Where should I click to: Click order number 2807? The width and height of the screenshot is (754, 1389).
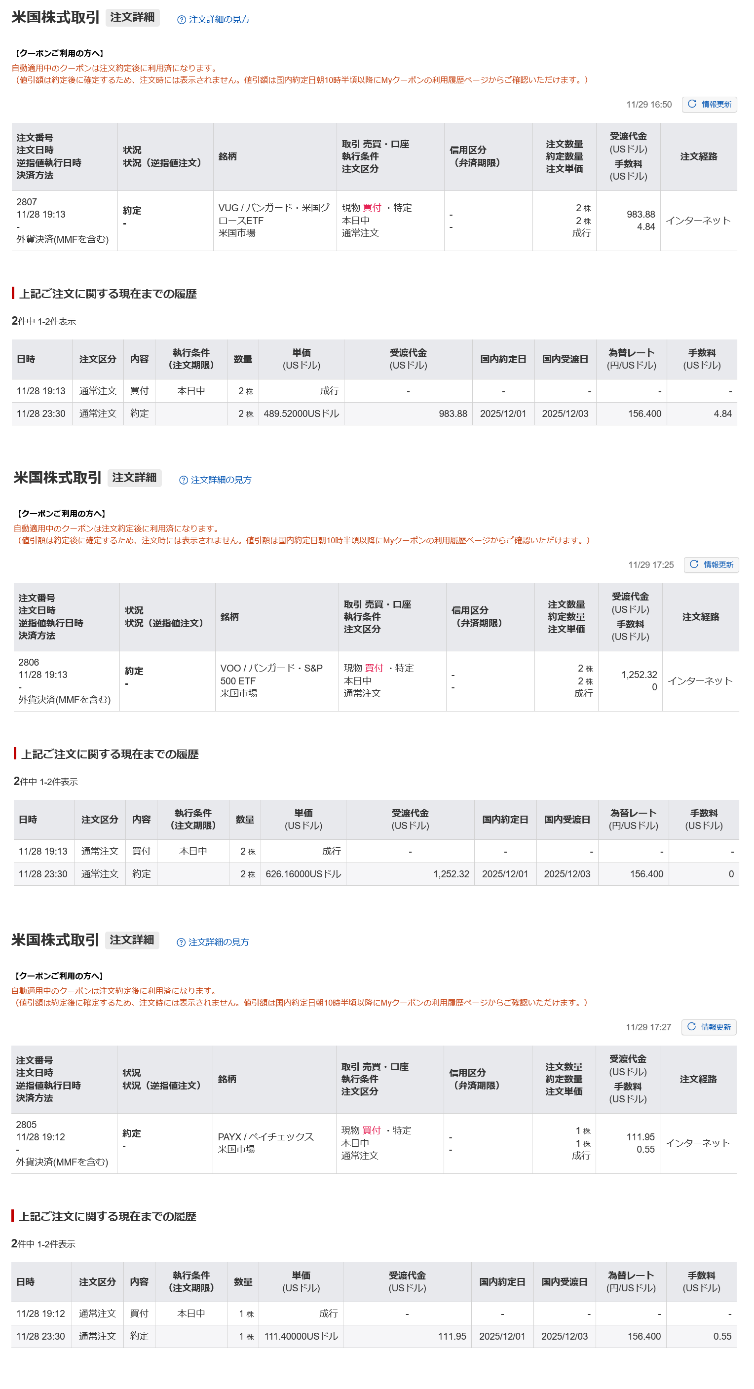click(27, 202)
